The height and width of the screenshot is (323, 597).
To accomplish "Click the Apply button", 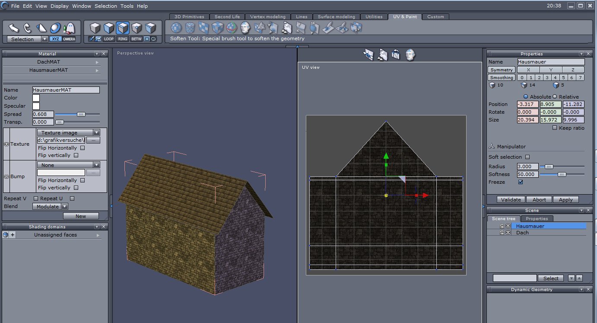I will click(x=565, y=200).
